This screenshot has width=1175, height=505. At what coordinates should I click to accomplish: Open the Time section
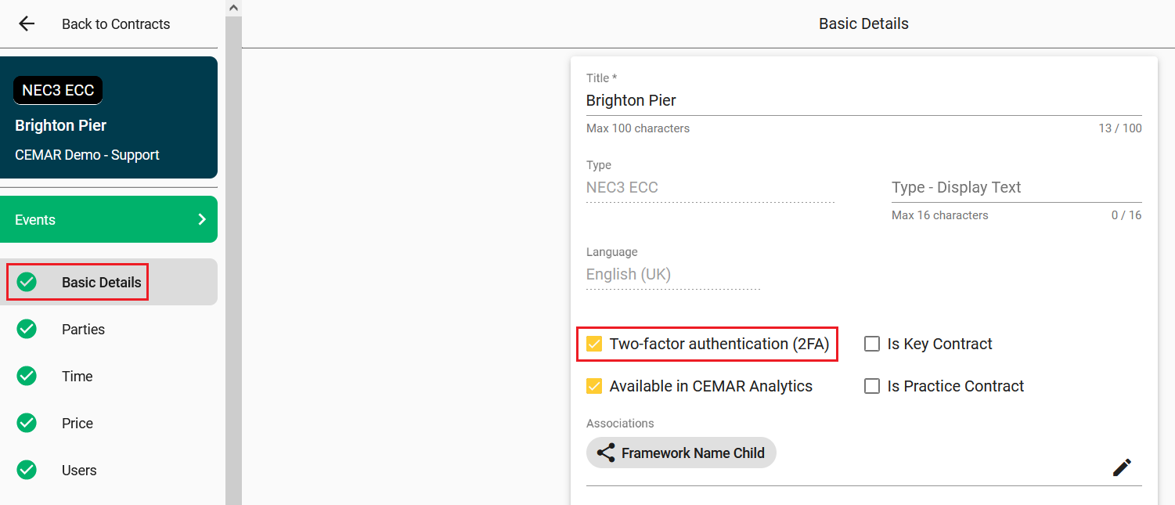77,377
